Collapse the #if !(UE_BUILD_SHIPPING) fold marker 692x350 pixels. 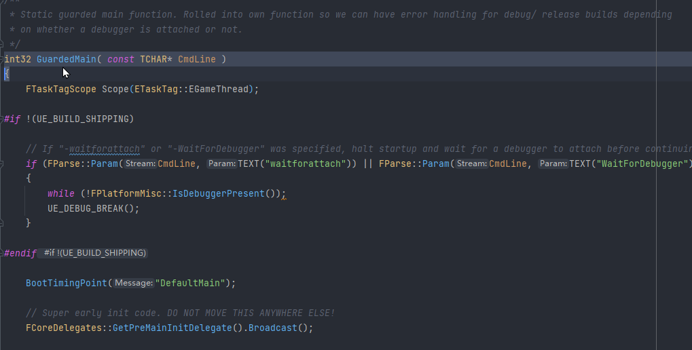[3, 119]
